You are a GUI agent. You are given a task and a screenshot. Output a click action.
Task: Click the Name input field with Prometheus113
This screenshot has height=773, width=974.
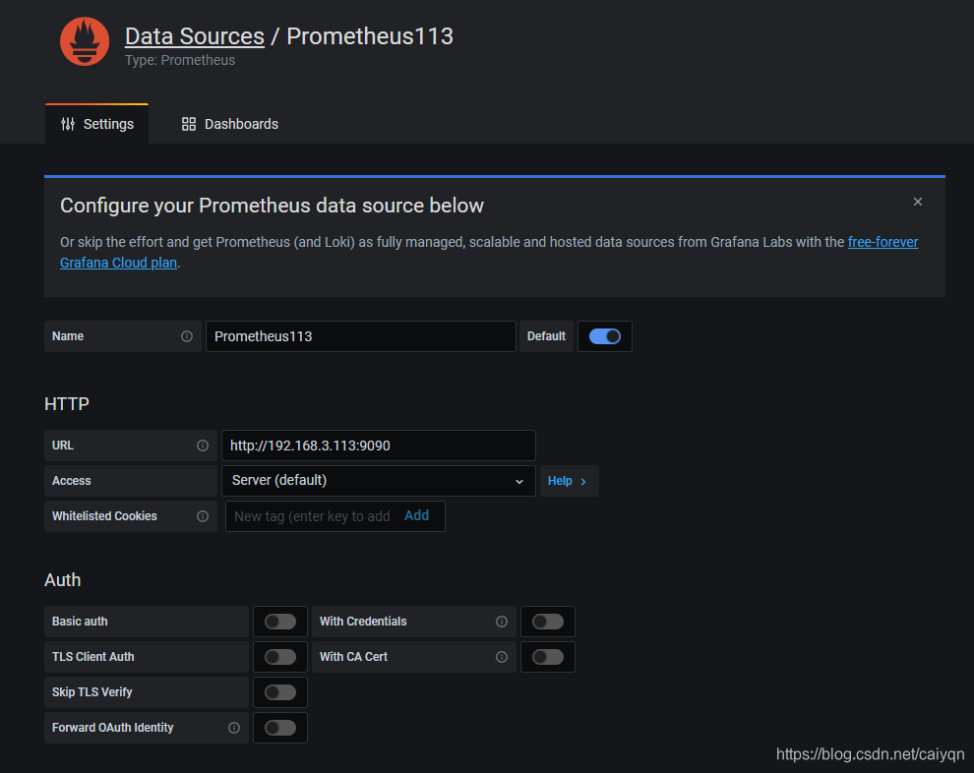click(x=361, y=336)
